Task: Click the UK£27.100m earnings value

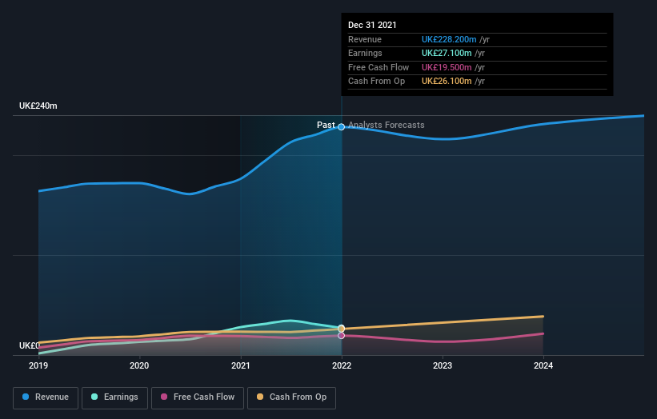Action: 447,53
